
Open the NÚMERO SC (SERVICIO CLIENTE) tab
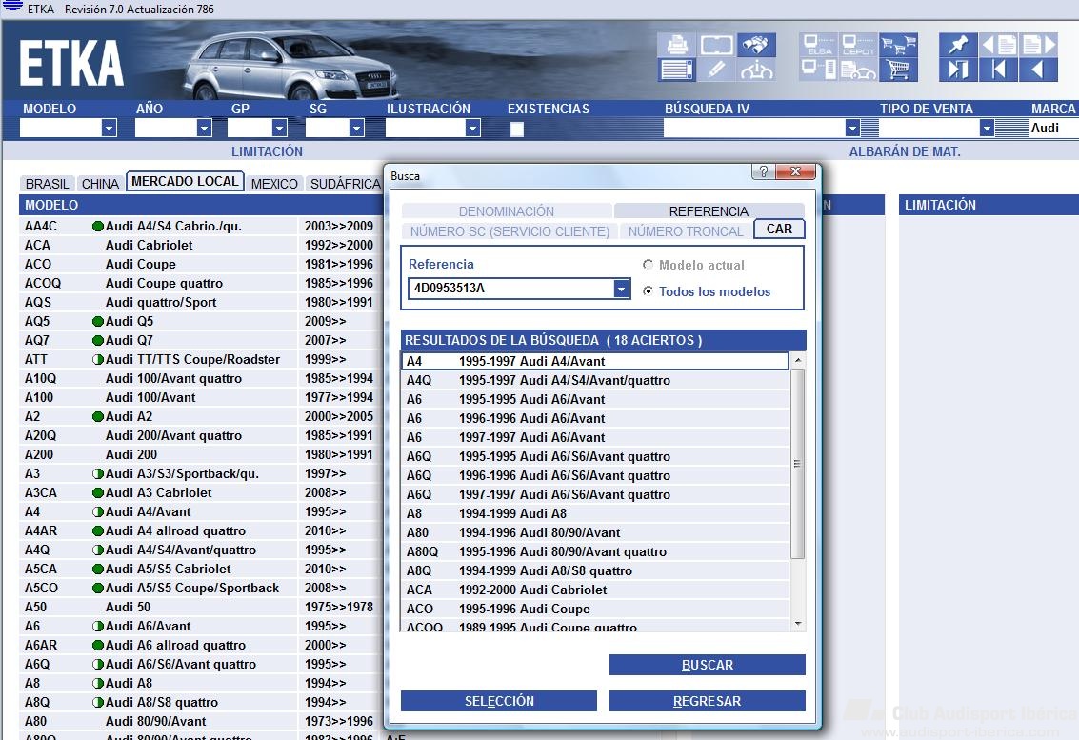pyautogui.click(x=510, y=231)
